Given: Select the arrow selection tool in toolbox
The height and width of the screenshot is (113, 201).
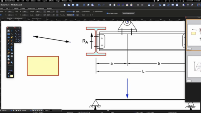Looking at the screenshot, I should pos(9,31).
